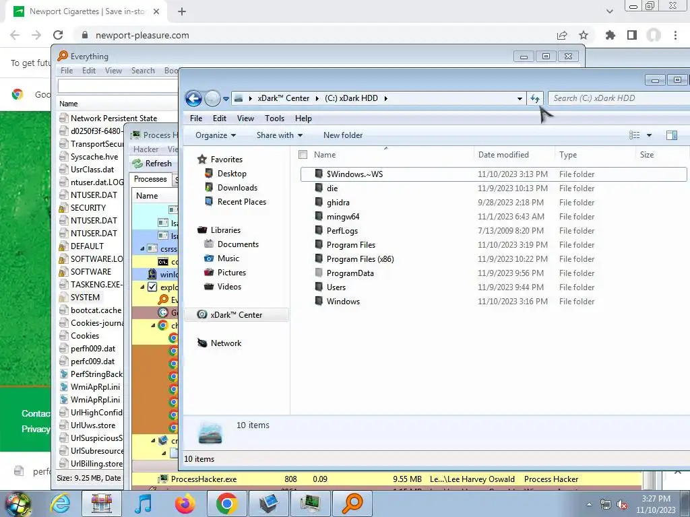Open Firefox from the taskbar

click(x=185, y=504)
